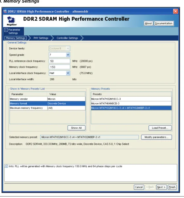Select the Memory format parameter row
The image size is (184, 198).
click(47, 104)
